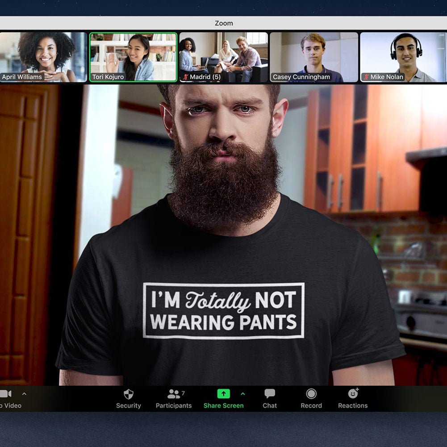The image size is (447, 447).
Task: Expand the chevron next to Video
Action: click(24, 394)
